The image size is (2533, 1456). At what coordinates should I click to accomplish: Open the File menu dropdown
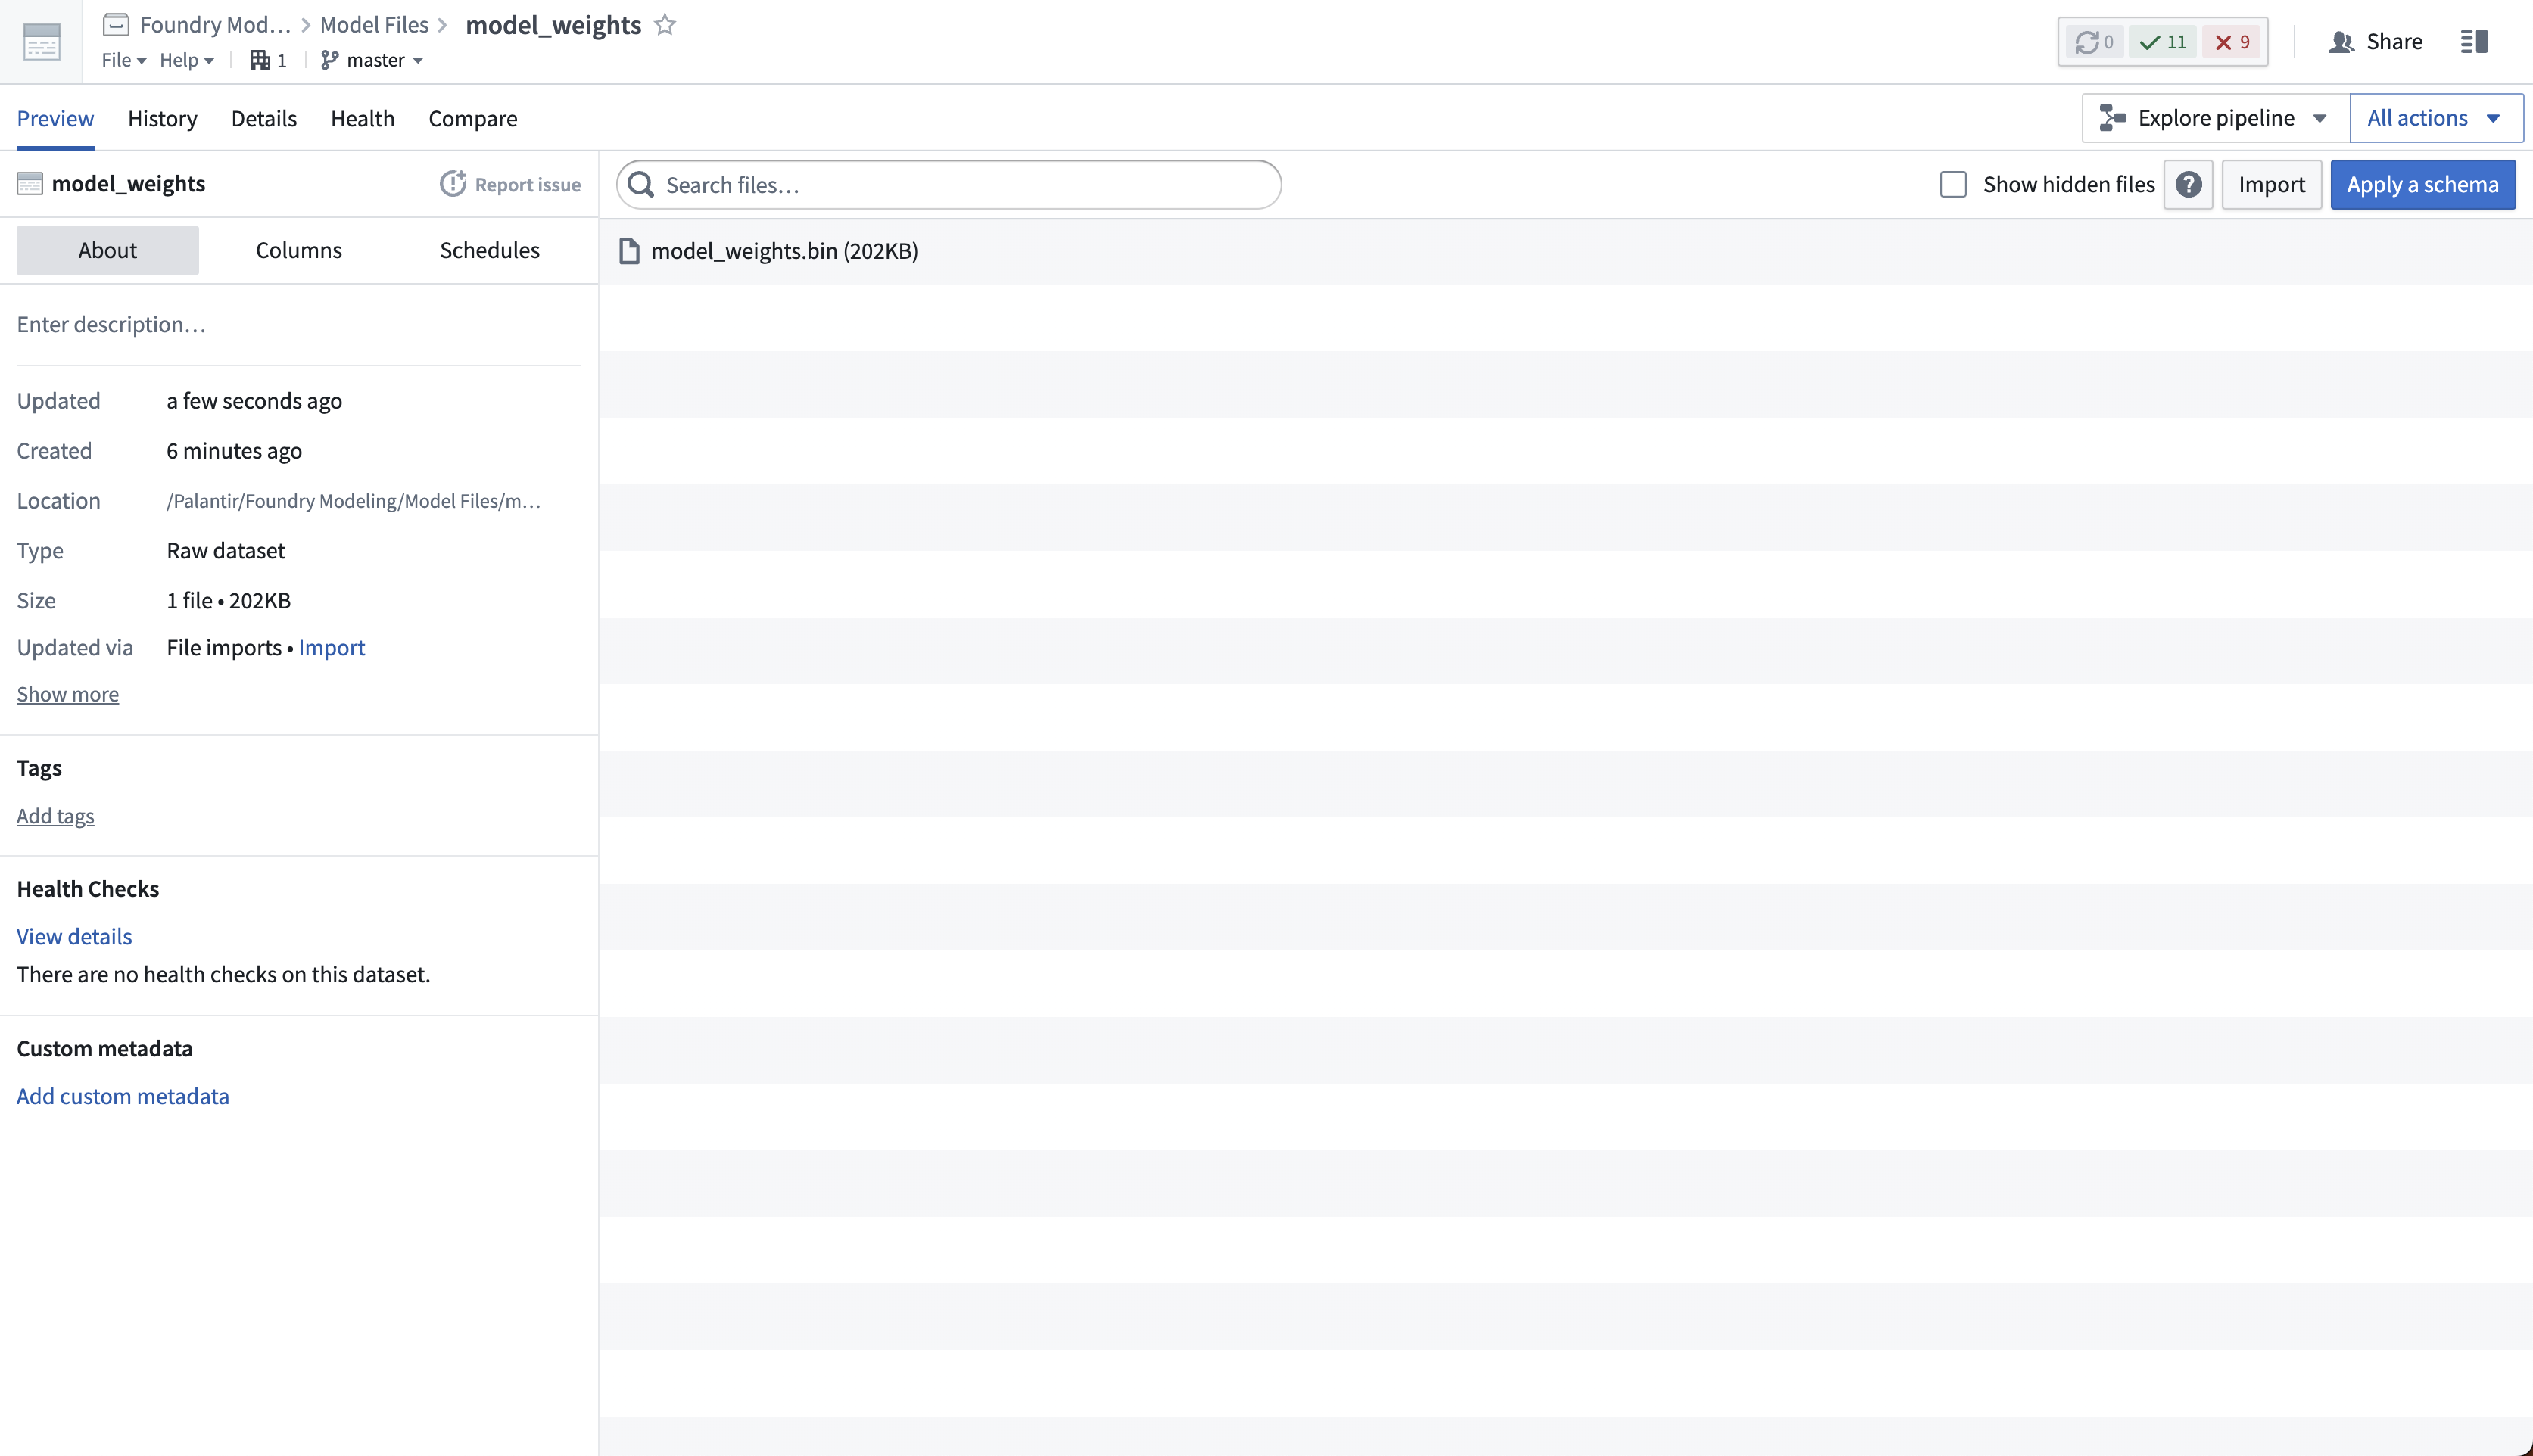[124, 60]
